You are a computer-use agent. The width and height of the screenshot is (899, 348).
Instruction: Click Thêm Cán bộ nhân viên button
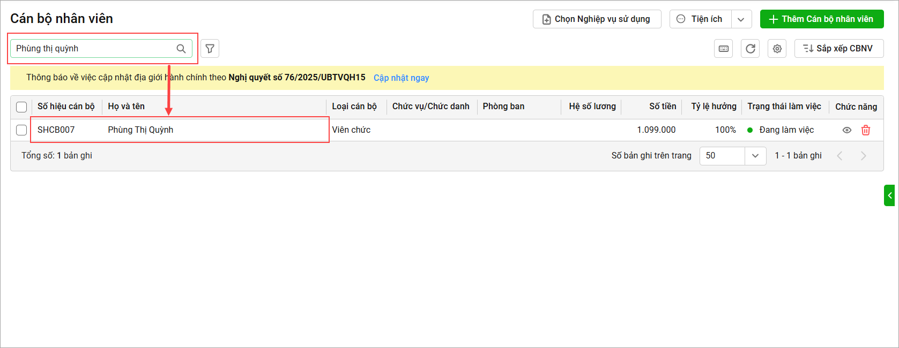pos(821,19)
